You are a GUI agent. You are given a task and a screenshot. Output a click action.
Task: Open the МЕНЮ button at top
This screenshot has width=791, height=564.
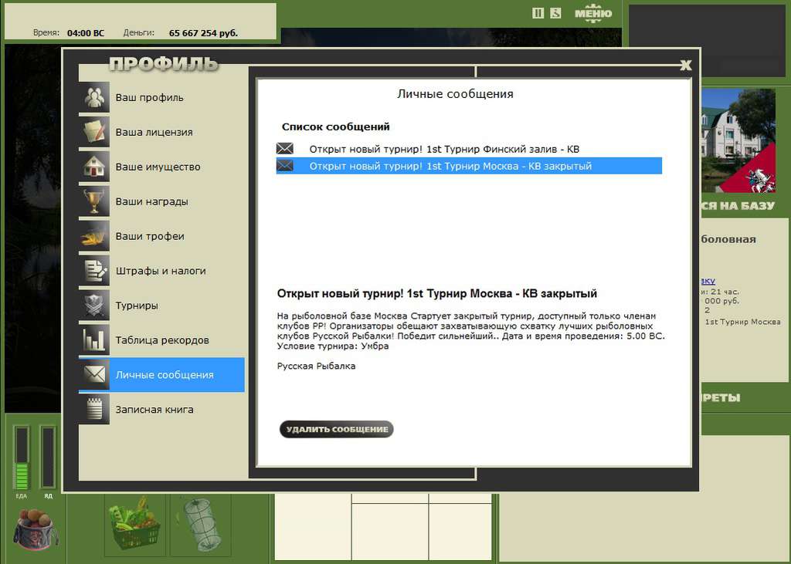point(592,14)
